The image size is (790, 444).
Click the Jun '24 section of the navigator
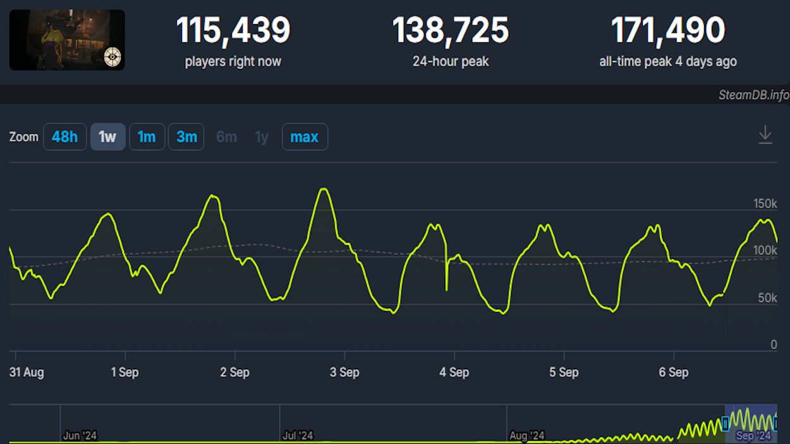pyautogui.click(x=79, y=435)
